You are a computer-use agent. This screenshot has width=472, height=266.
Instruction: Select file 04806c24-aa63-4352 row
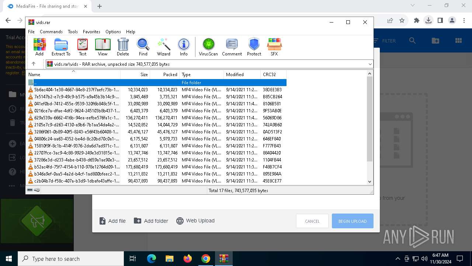pyautogui.click(x=156, y=139)
